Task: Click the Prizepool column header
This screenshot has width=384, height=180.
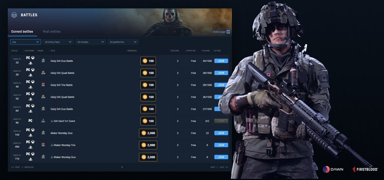Action: [132, 51]
